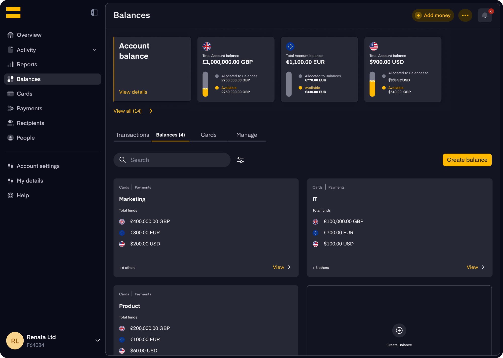
Task: Open the Renata Ltd account switcher dropdown
Action: coord(98,340)
